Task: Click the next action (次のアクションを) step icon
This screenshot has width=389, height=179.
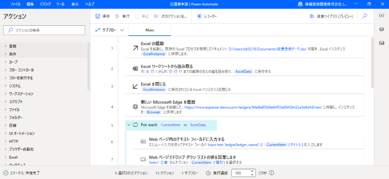Action: click(x=156, y=16)
